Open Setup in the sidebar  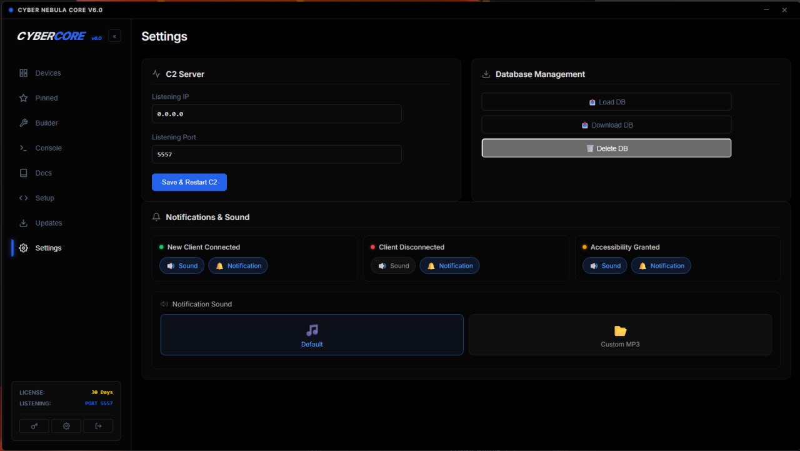tap(44, 198)
